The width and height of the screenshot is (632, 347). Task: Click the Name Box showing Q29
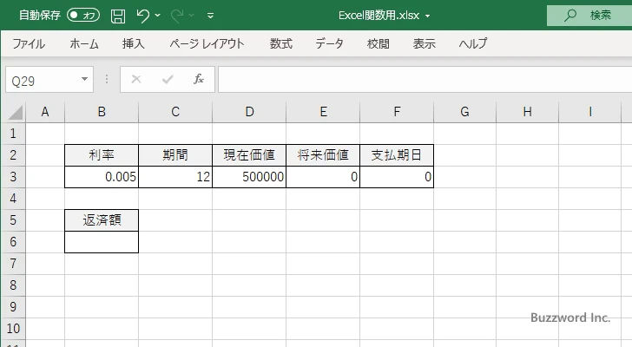click(42, 80)
